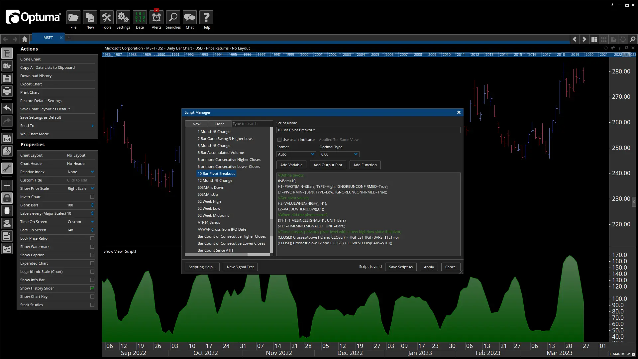Screen dimensions: 638x359
Task: Click the tile layout icon at top right
Action: click(x=594, y=39)
